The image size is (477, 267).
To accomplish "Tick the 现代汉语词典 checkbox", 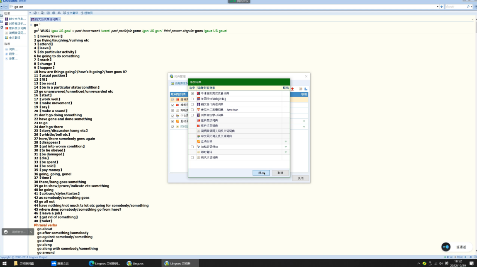I will (192, 158).
